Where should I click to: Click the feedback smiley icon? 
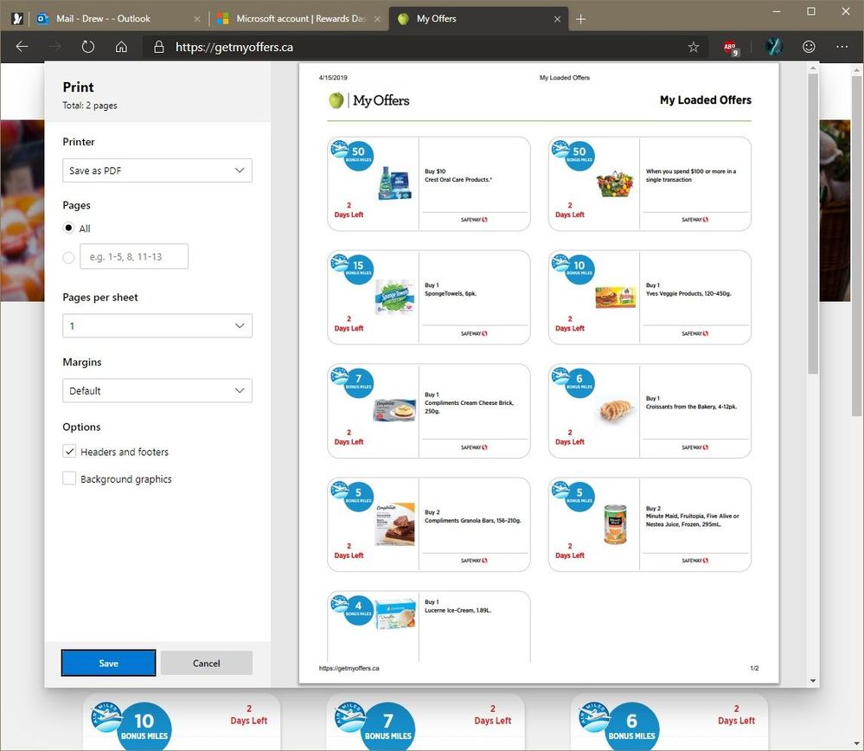click(809, 47)
